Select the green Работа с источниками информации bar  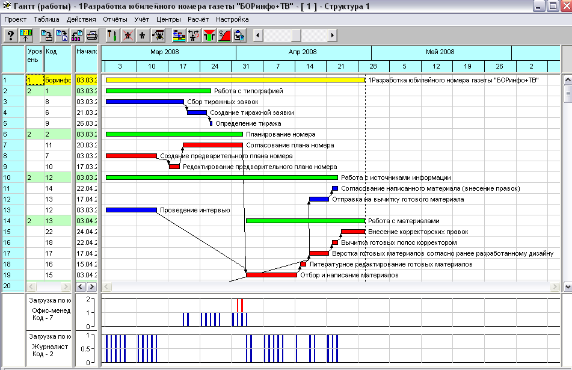pos(222,177)
